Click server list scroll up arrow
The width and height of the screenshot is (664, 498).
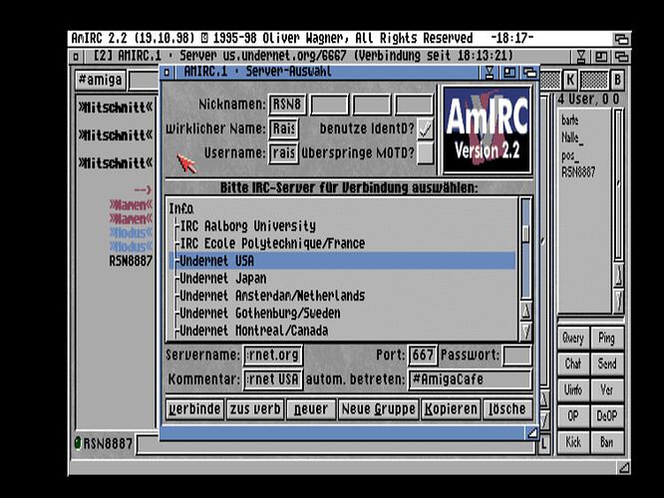coord(525,312)
